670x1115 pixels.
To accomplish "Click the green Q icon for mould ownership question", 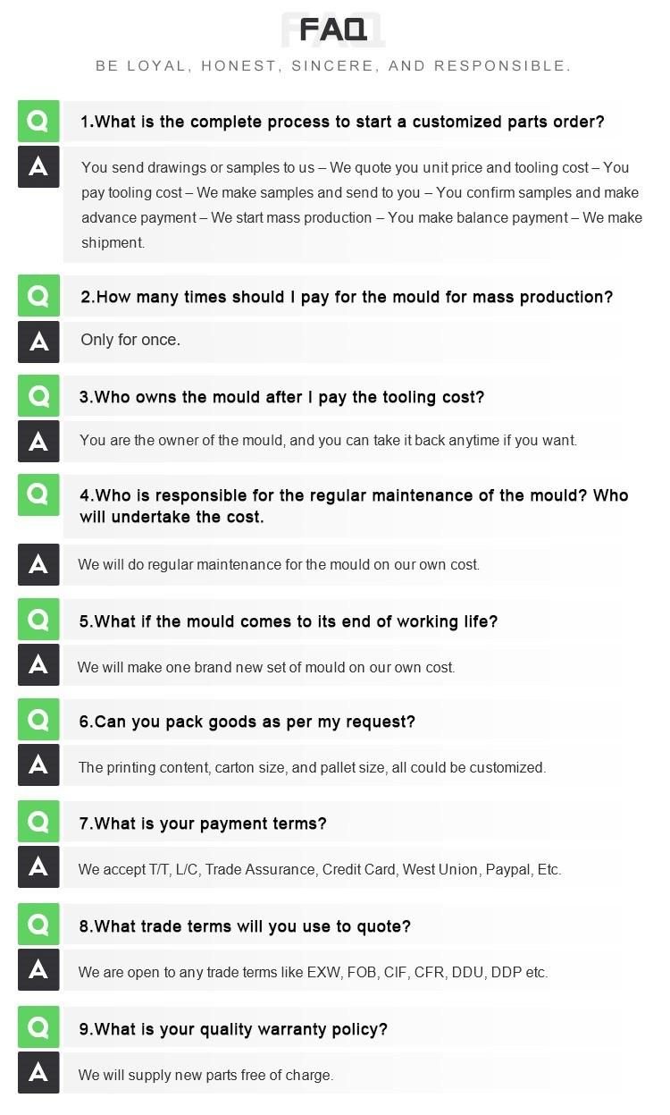I will tap(38, 395).
